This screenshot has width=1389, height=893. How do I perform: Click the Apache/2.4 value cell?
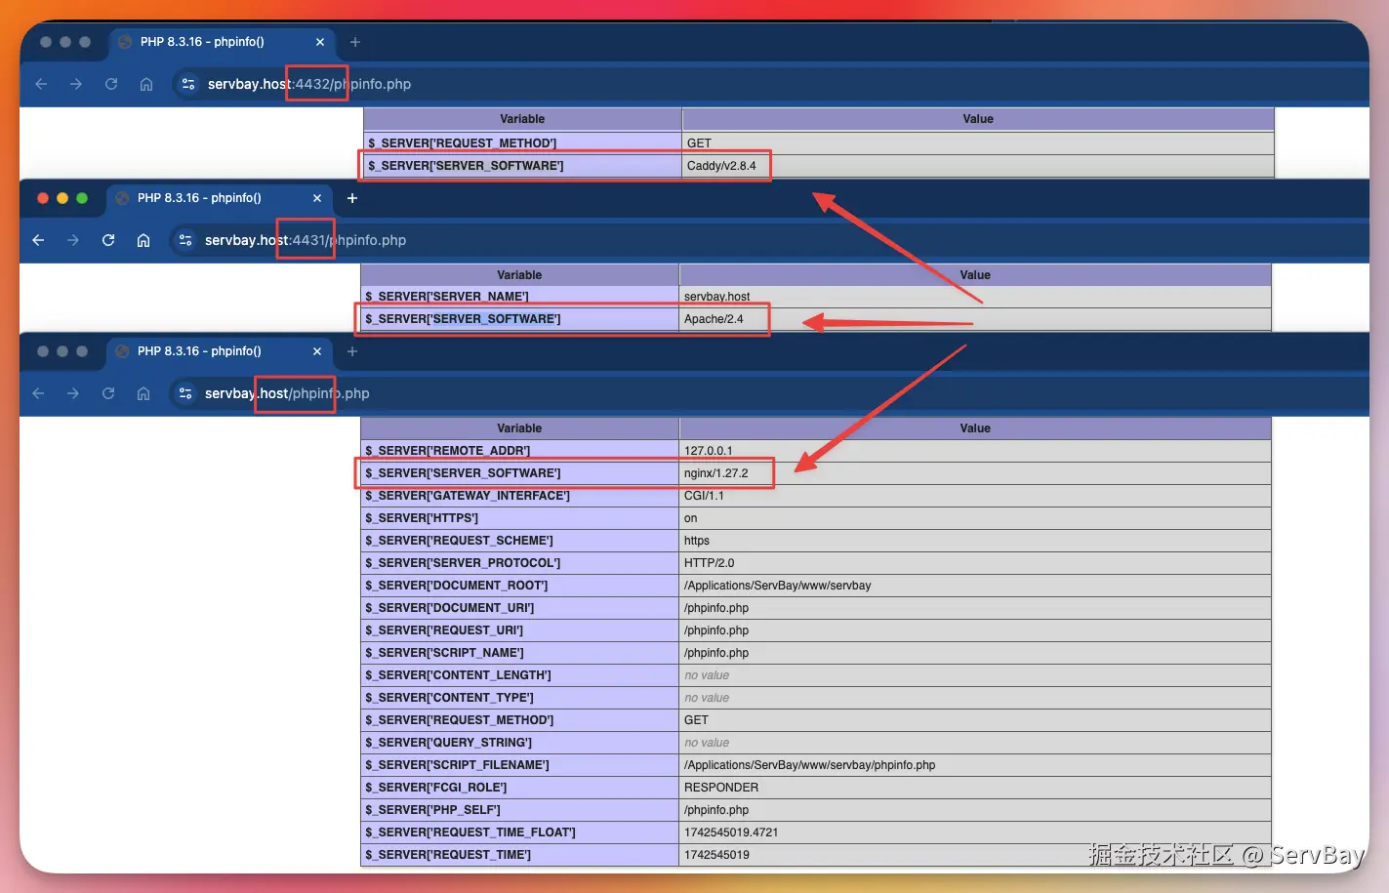pos(975,319)
